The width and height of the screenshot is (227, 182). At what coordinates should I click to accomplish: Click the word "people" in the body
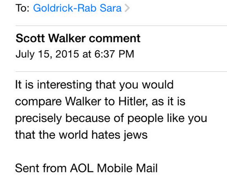(145, 119)
